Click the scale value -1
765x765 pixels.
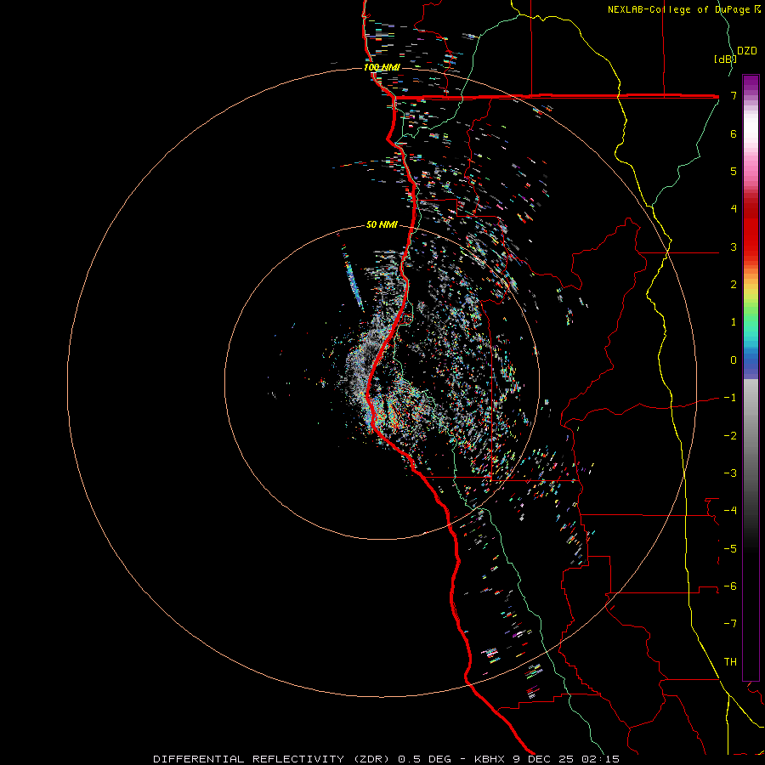coord(730,398)
